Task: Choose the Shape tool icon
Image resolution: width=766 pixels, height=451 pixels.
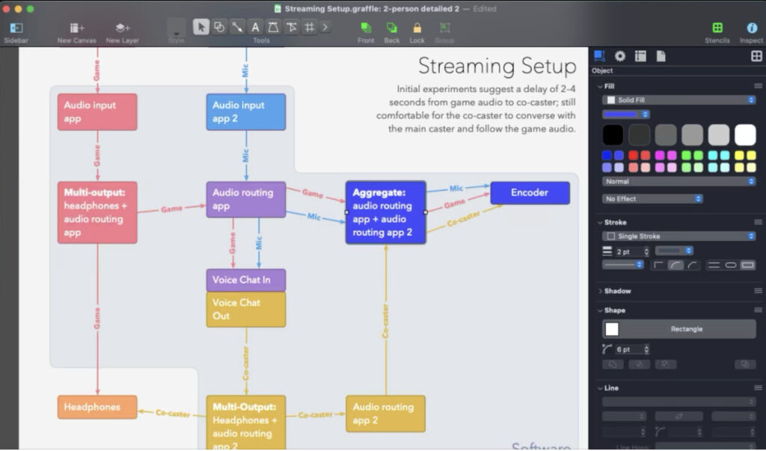Action: click(x=219, y=28)
